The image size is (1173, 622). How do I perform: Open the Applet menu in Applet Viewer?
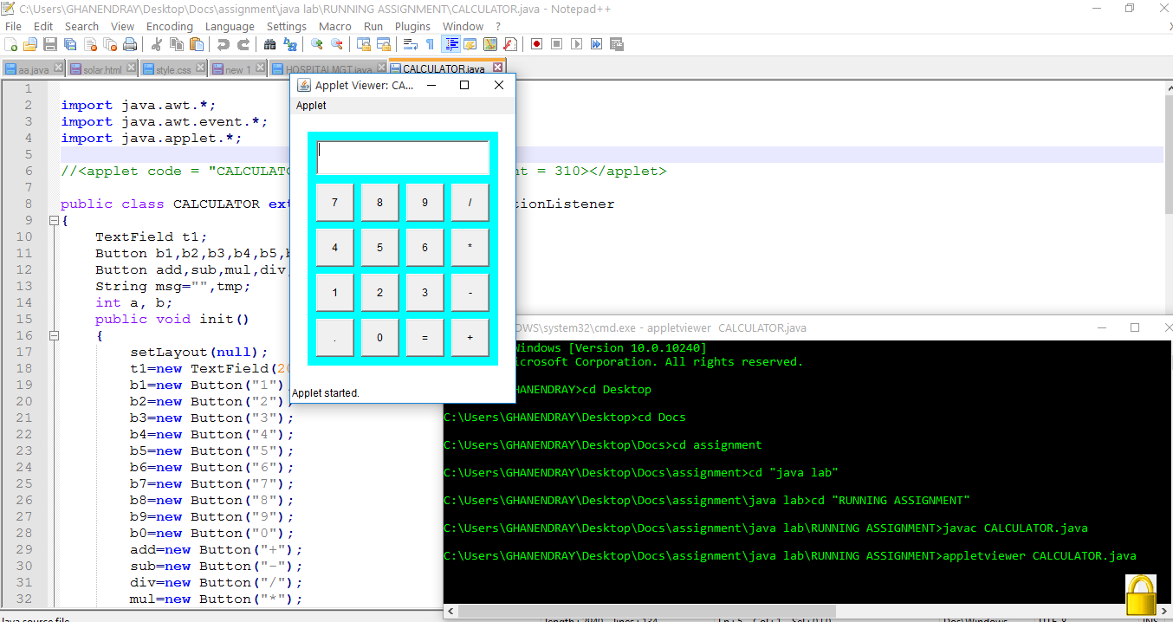(x=311, y=105)
